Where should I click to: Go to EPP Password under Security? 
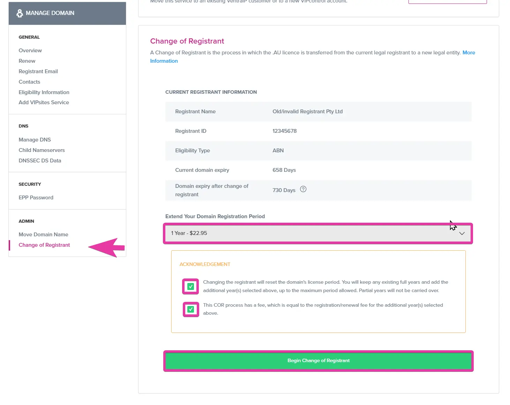click(36, 198)
